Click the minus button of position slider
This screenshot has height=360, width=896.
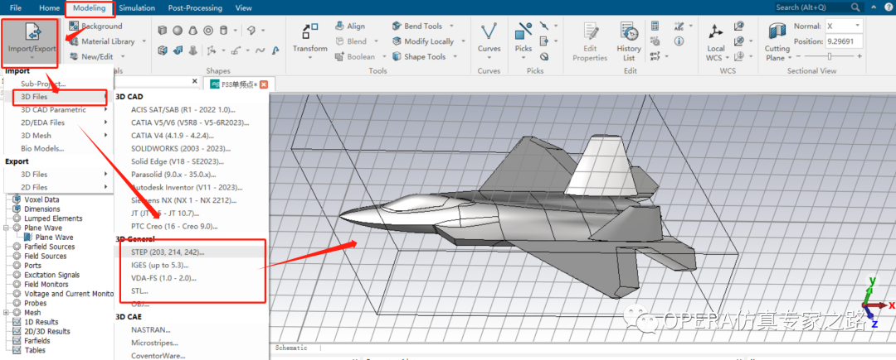798,56
